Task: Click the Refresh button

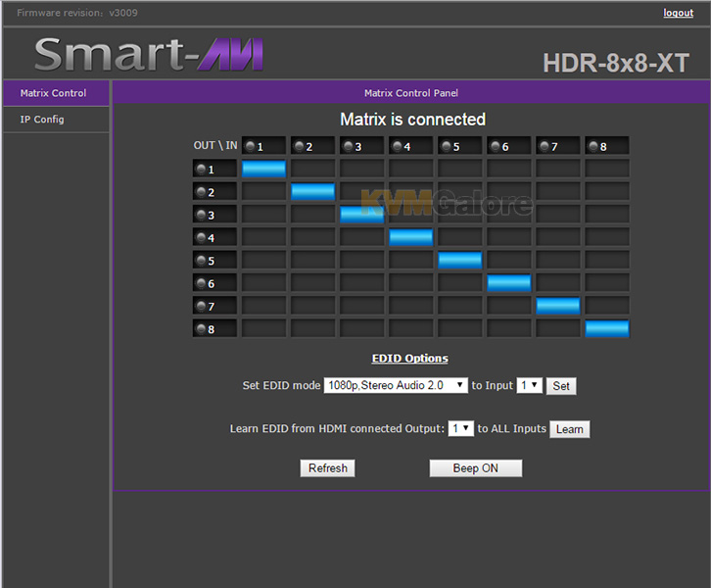Action: tap(327, 467)
